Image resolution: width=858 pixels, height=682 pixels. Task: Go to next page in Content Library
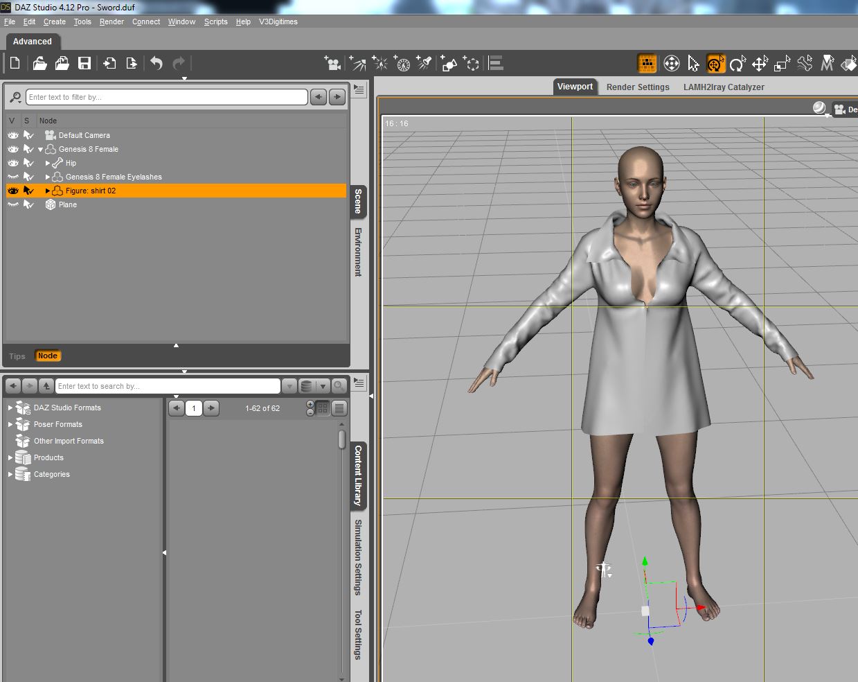[212, 408]
